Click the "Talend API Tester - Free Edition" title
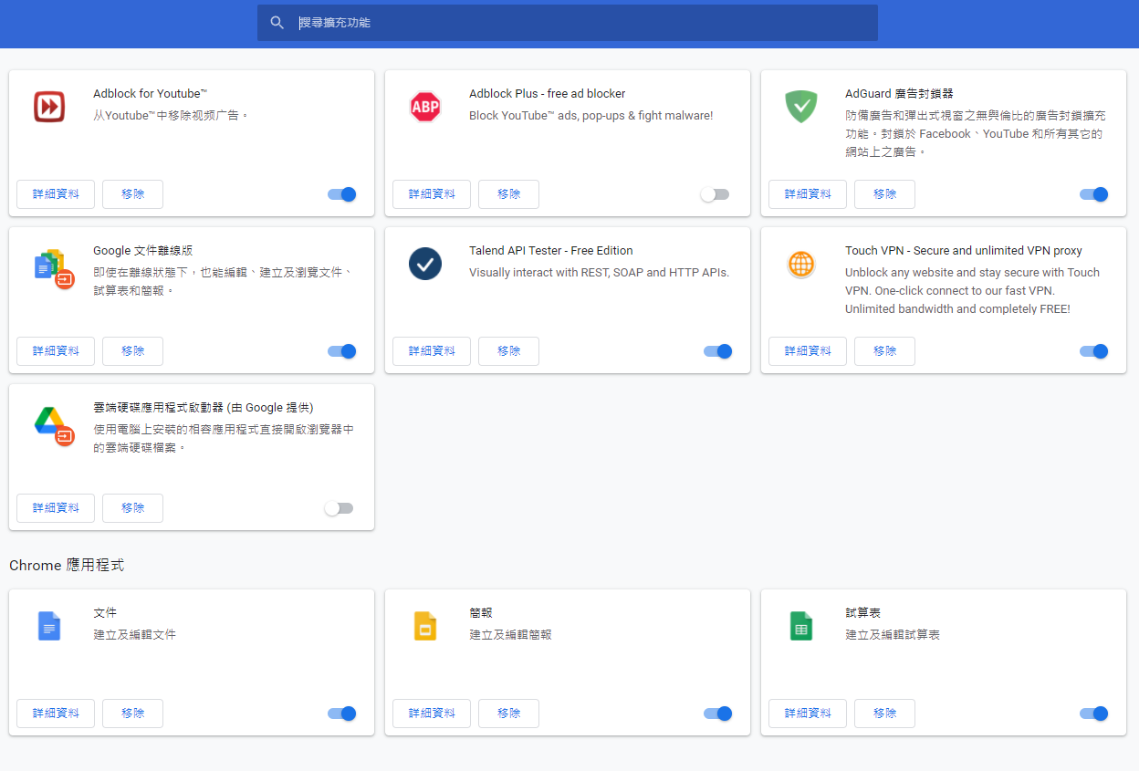 [551, 251]
